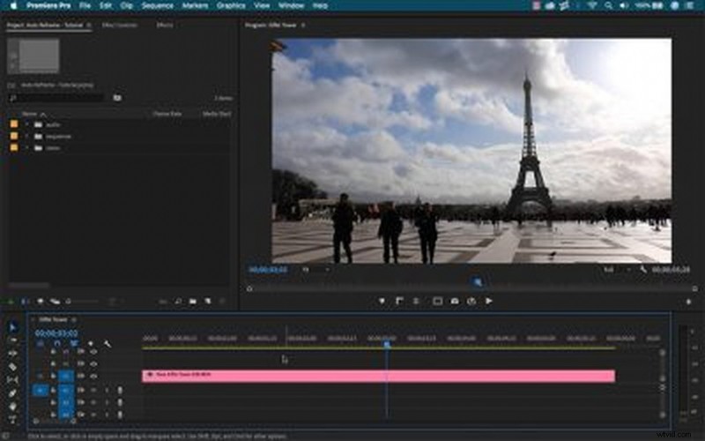Click Mark In button in Program Monitor
The image size is (705, 441).
point(399,301)
